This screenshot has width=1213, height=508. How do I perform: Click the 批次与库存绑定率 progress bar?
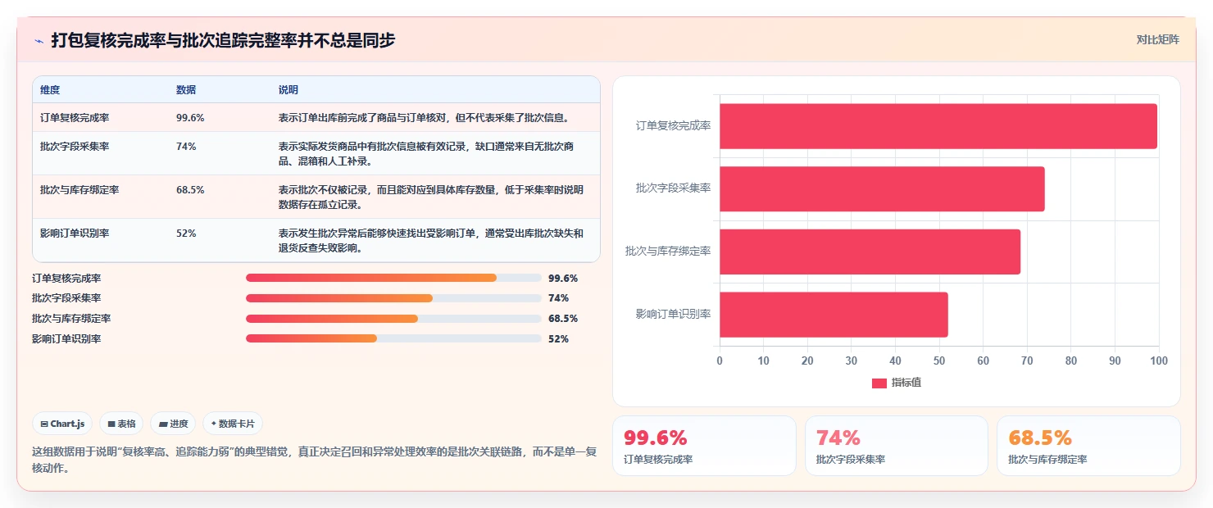tap(393, 319)
